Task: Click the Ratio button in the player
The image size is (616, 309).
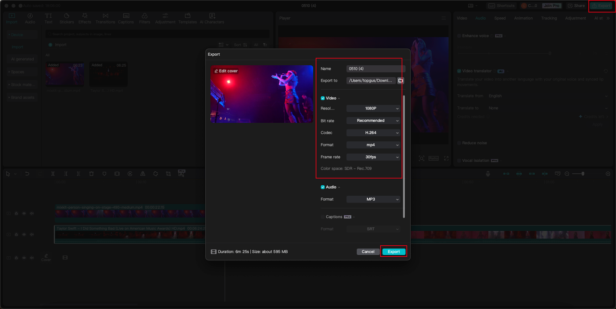Action: [434, 158]
